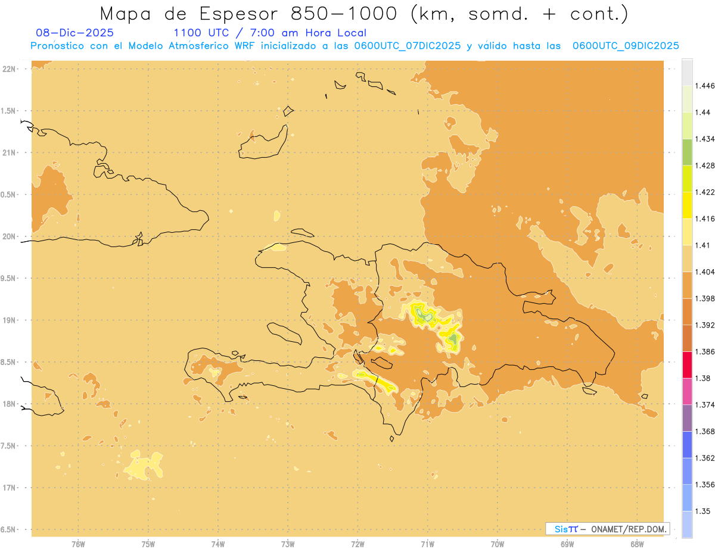
Task: Click the 72W longitude axis label
Action: click(358, 544)
